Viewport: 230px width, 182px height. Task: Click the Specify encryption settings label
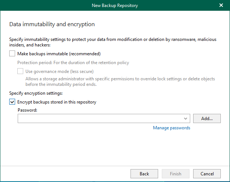[36, 94]
